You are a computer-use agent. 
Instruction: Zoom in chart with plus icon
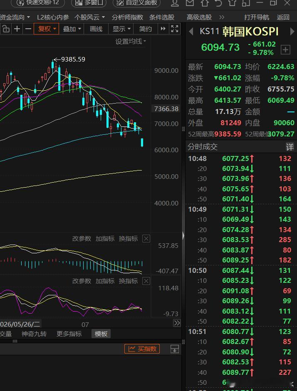(x=17, y=29)
